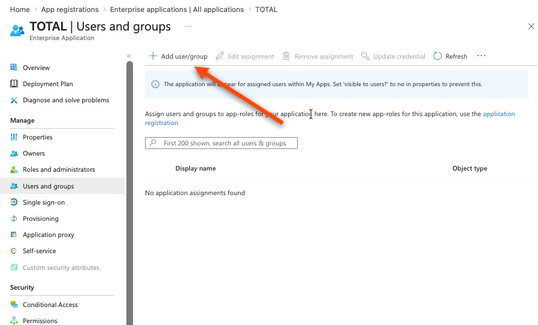Viewport: 538px width, 325px height.
Task: Click the TOTAL breadcrumb link
Action: (x=266, y=9)
